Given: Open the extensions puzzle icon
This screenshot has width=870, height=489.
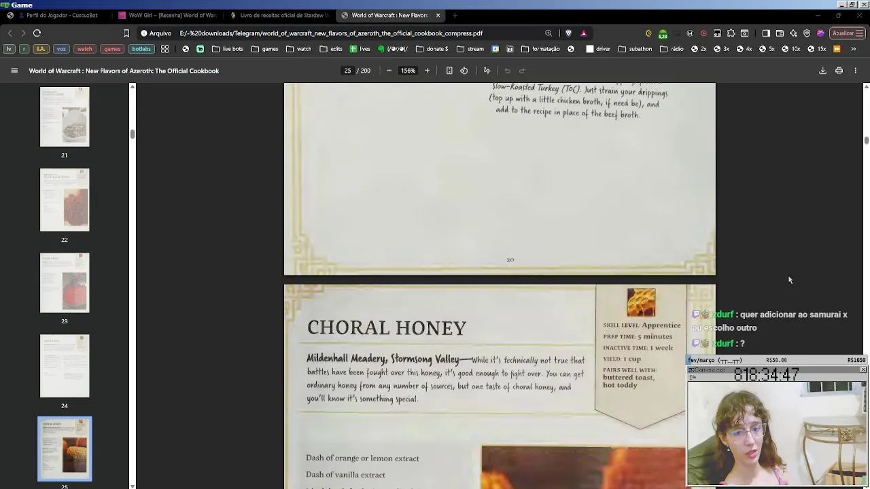Looking at the screenshot, I should tap(731, 33).
